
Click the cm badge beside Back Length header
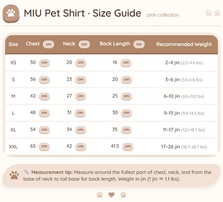coord(139,44)
